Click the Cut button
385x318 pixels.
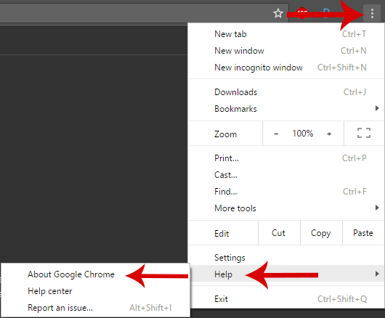(279, 232)
